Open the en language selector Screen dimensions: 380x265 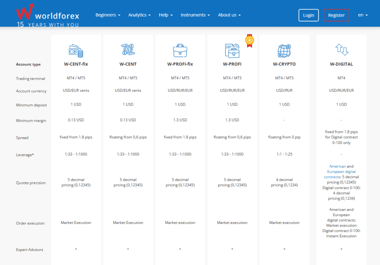363,15
